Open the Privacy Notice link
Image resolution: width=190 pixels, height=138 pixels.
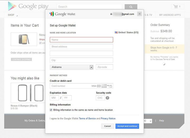[108, 119]
